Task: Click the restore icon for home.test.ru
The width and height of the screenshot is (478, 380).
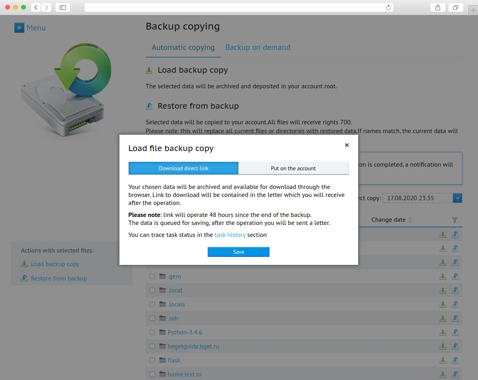Action: (x=455, y=374)
